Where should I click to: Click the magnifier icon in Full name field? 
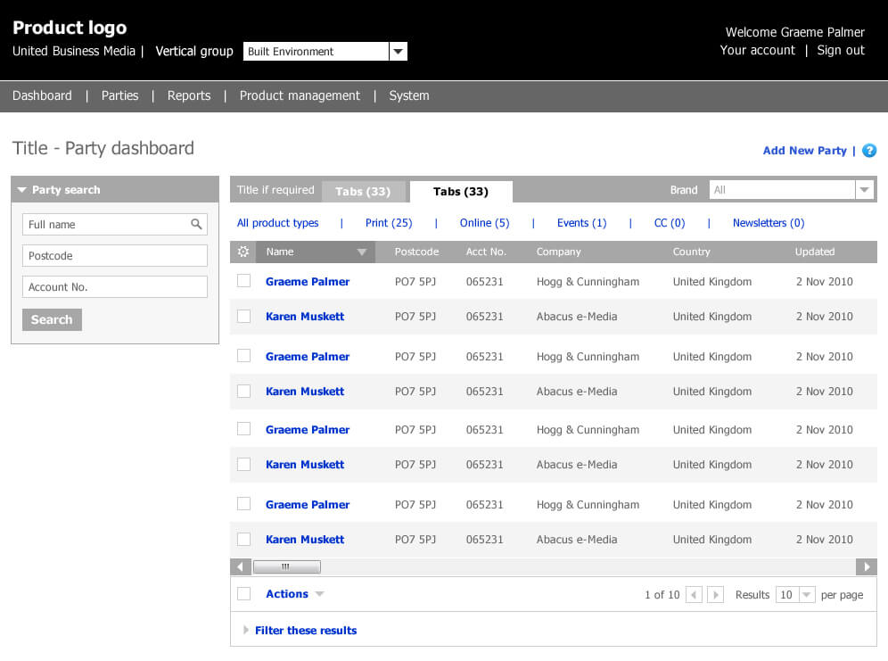196,225
